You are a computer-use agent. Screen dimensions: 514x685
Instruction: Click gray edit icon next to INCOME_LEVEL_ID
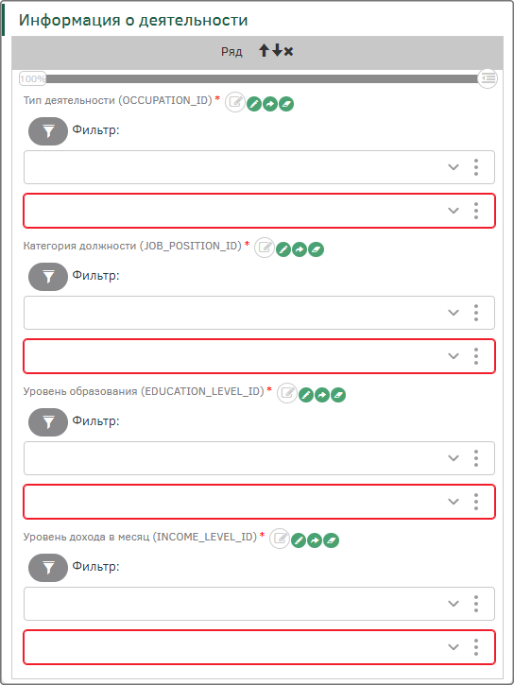click(x=280, y=539)
